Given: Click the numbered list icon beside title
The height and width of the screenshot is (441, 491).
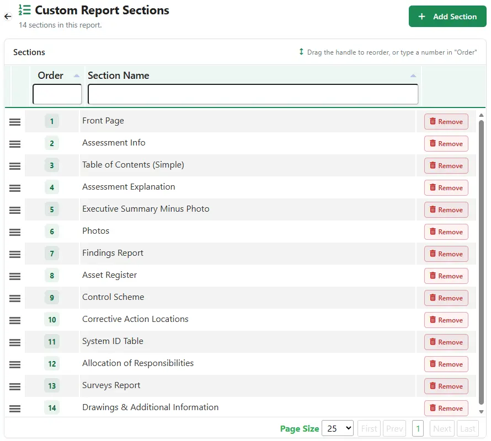Looking at the screenshot, I should (x=24, y=10).
